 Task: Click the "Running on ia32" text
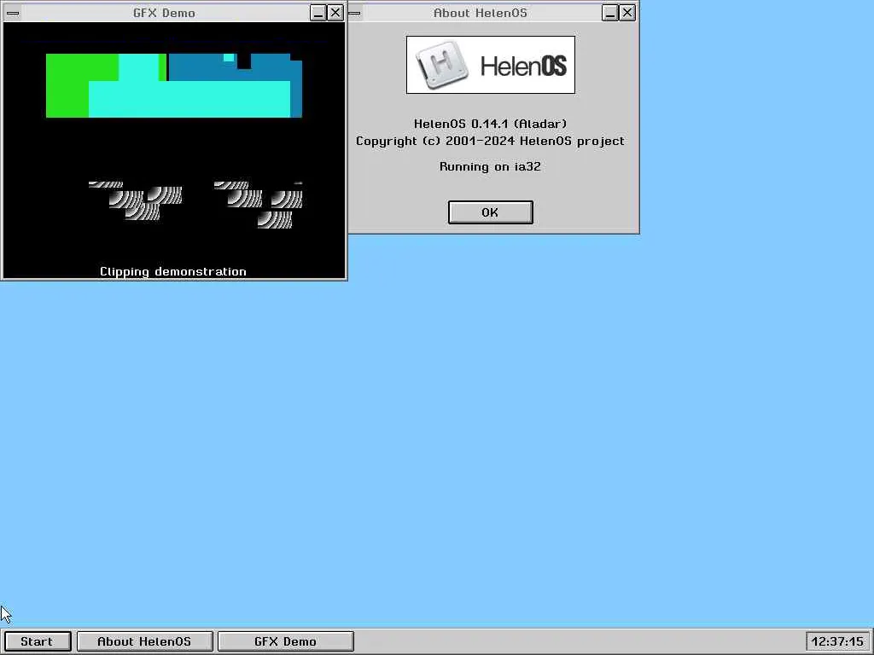491,166
